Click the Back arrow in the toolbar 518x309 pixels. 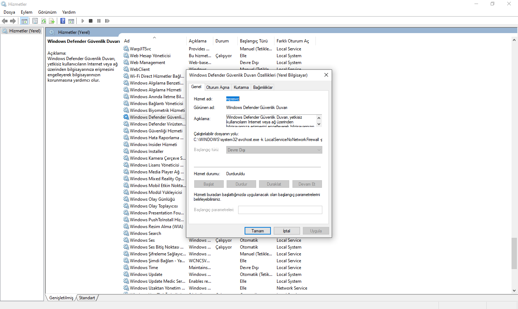point(5,21)
